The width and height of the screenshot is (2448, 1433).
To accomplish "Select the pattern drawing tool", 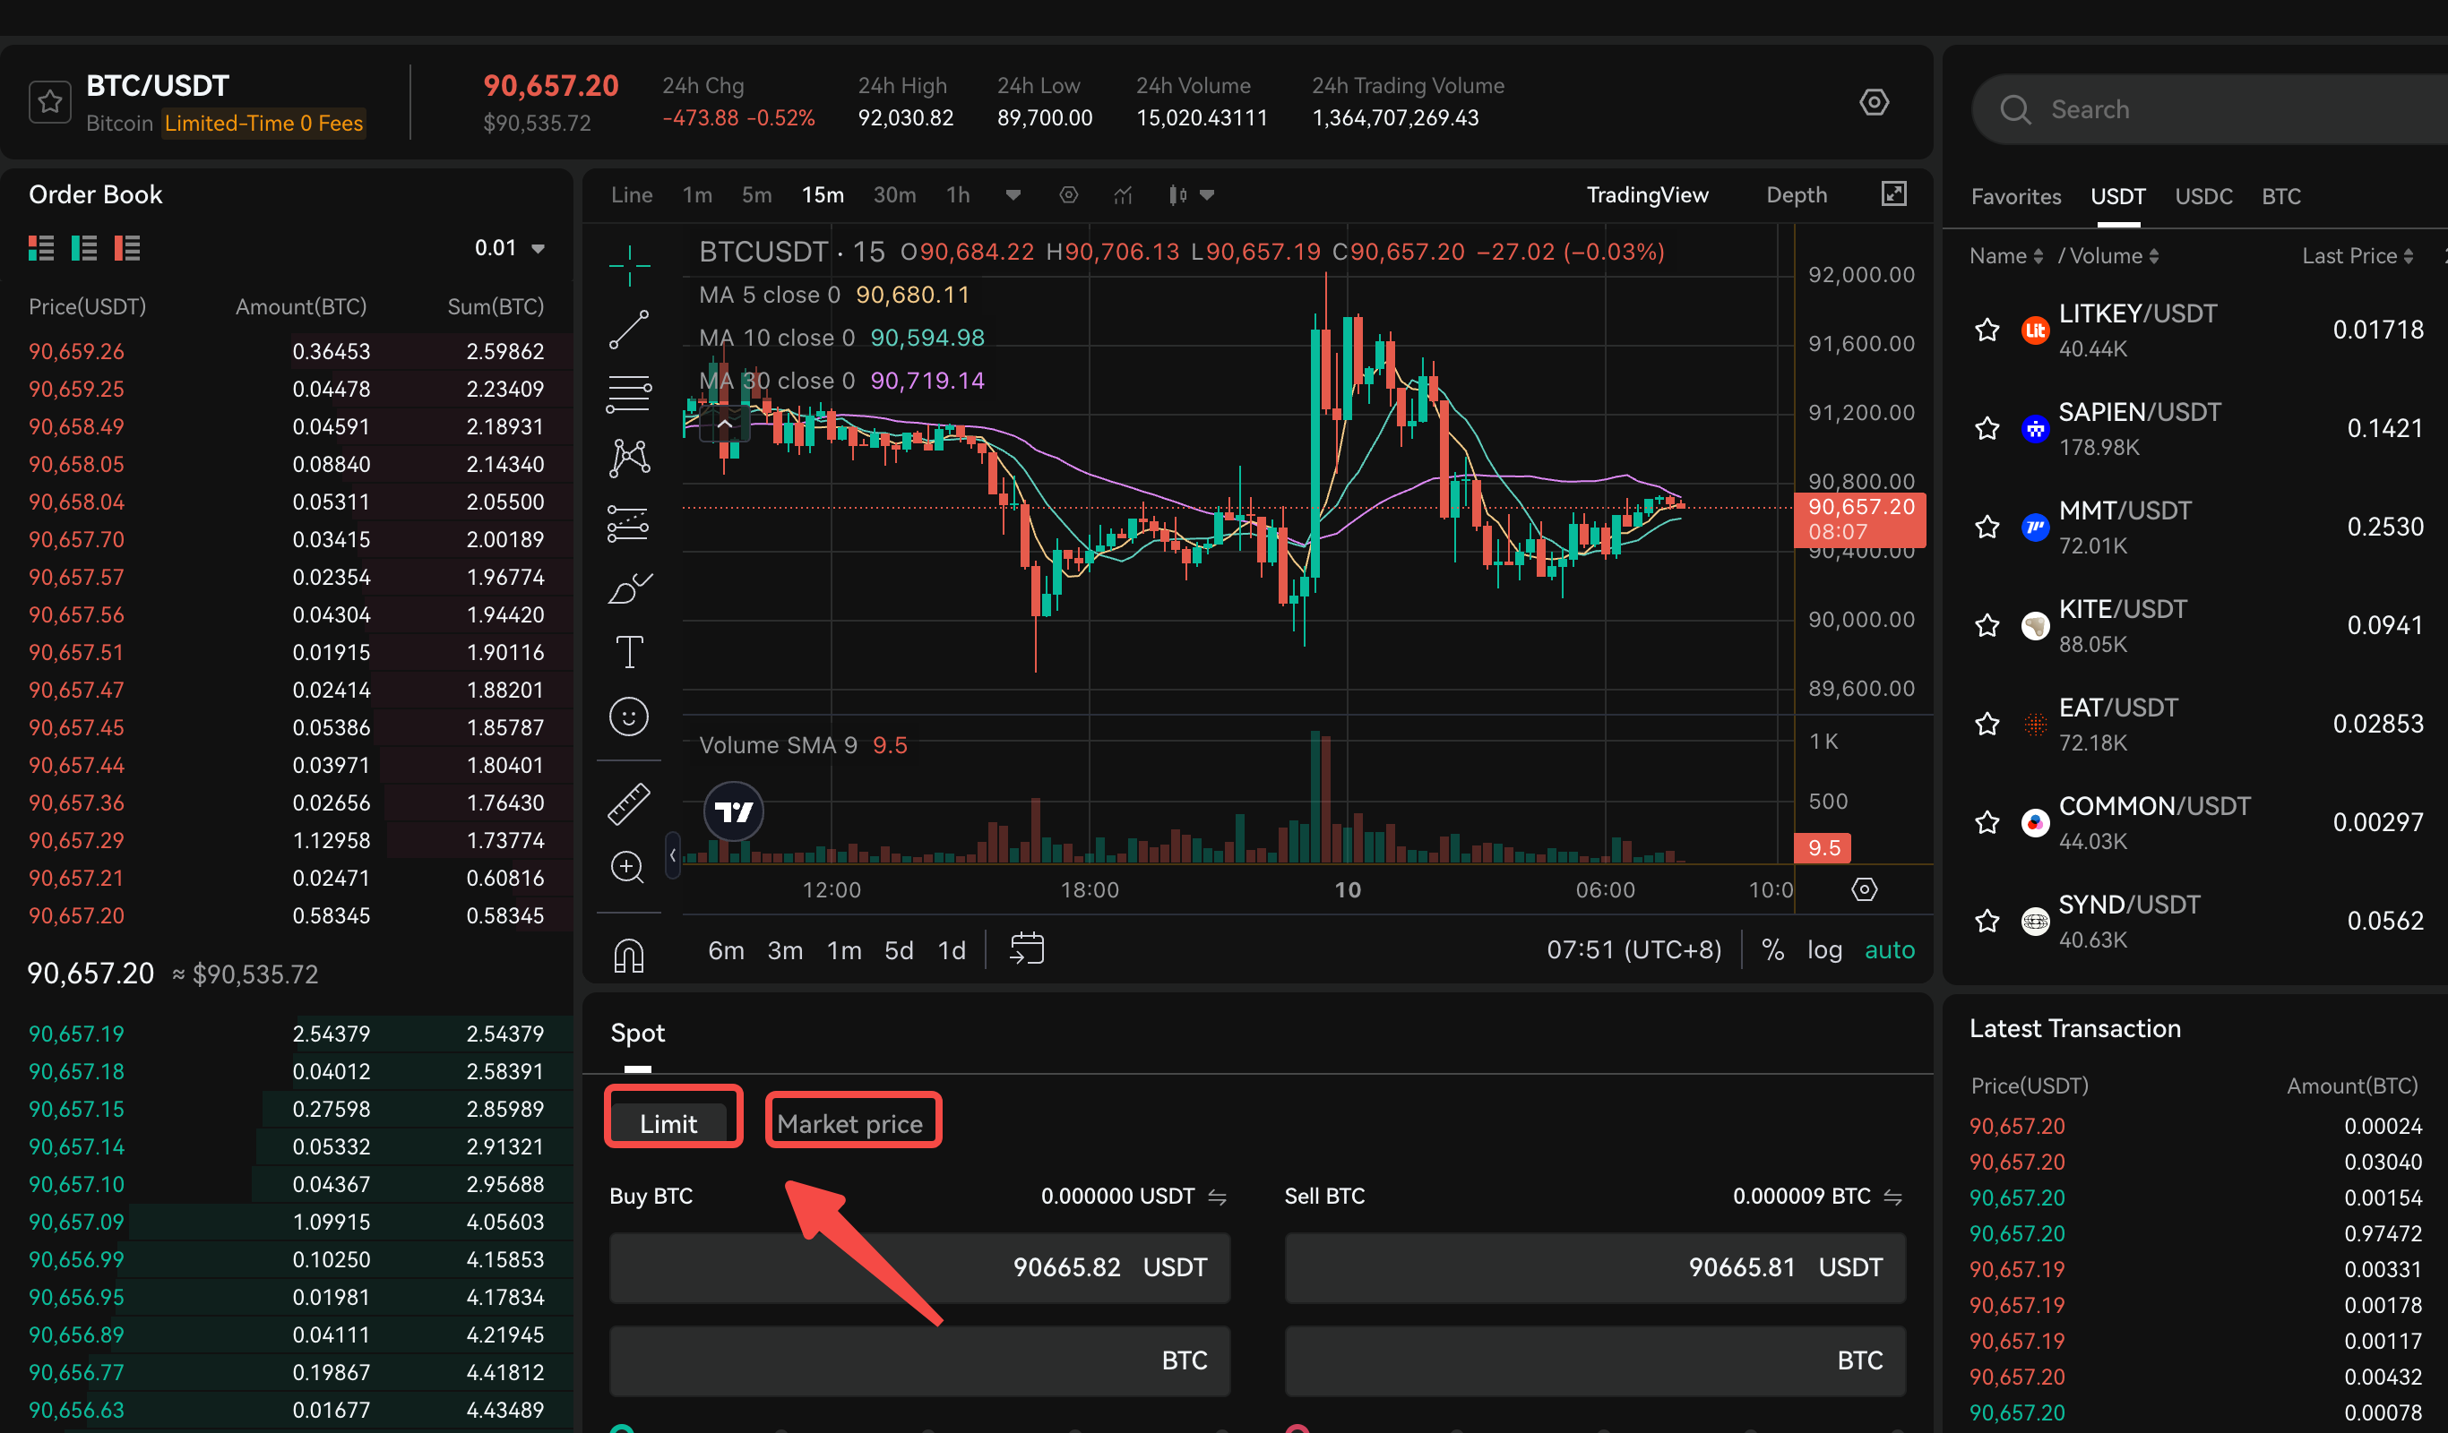I will [x=628, y=459].
